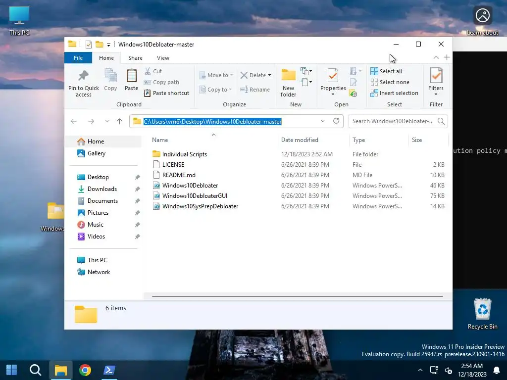Open notifications bell in system tray
This screenshot has height=380, width=507.
pyautogui.click(x=496, y=370)
